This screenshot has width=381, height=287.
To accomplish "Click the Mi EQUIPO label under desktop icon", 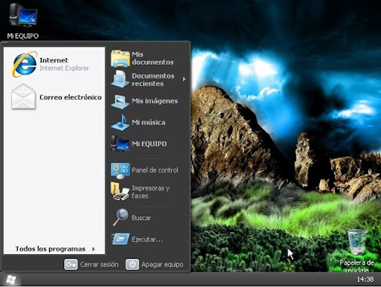I will (23, 36).
